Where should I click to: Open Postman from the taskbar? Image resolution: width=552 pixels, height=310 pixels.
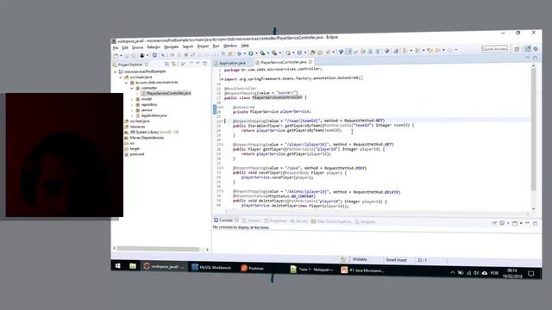point(253,268)
